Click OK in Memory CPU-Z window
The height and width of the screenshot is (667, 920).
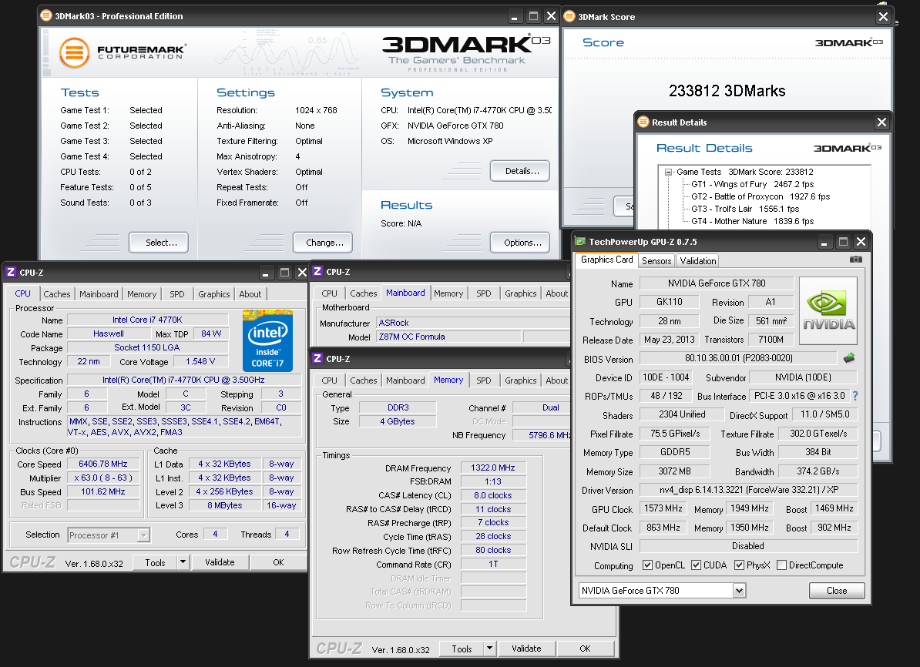tap(585, 649)
